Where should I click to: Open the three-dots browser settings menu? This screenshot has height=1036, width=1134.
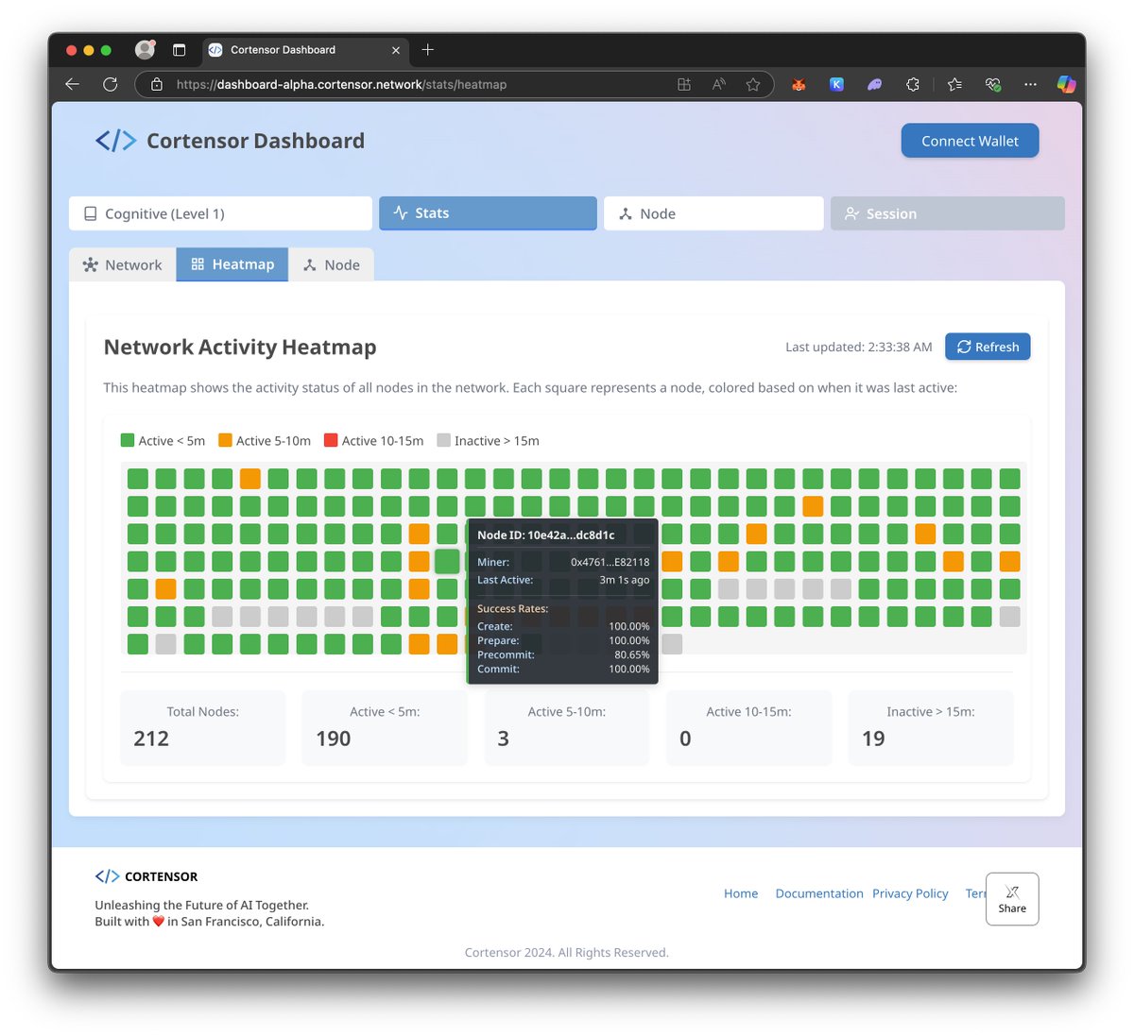(1030, 84)
